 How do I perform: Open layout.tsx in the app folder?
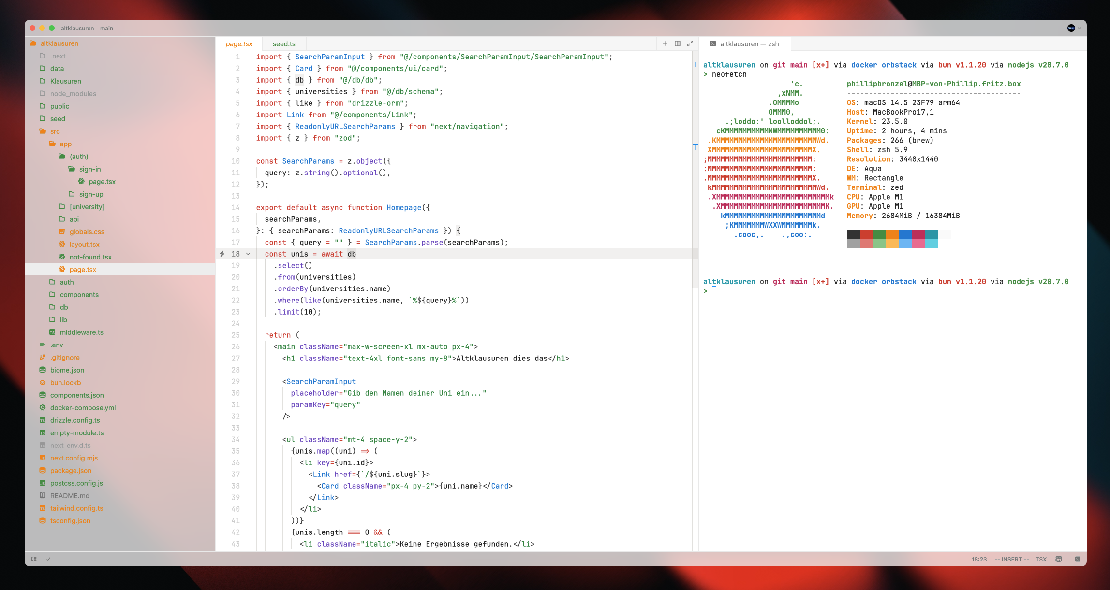(x=120, y=245)
